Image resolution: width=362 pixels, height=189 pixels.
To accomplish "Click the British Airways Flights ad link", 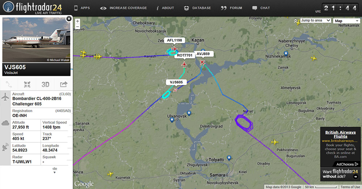I will click(x=340, y=134).
